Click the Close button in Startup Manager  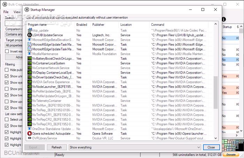(211, 147)
